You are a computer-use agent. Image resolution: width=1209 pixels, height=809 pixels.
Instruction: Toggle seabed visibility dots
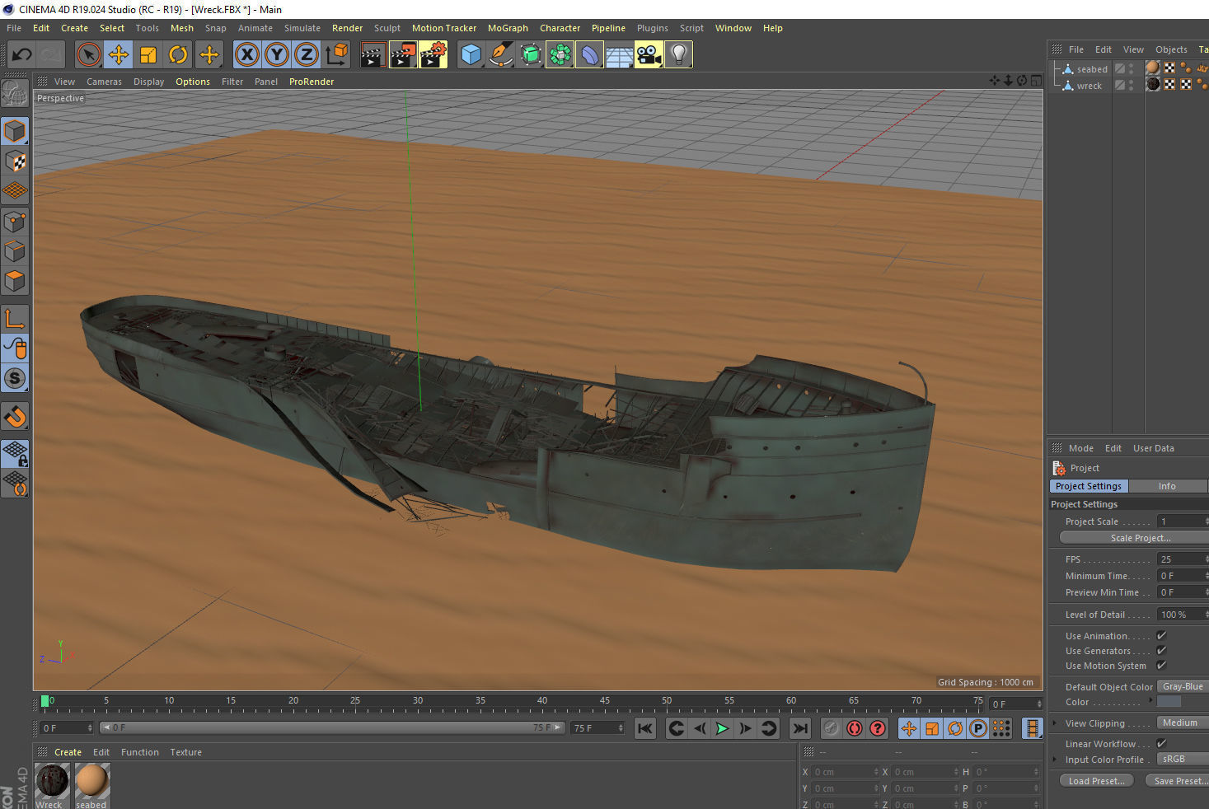[1132, 69]
